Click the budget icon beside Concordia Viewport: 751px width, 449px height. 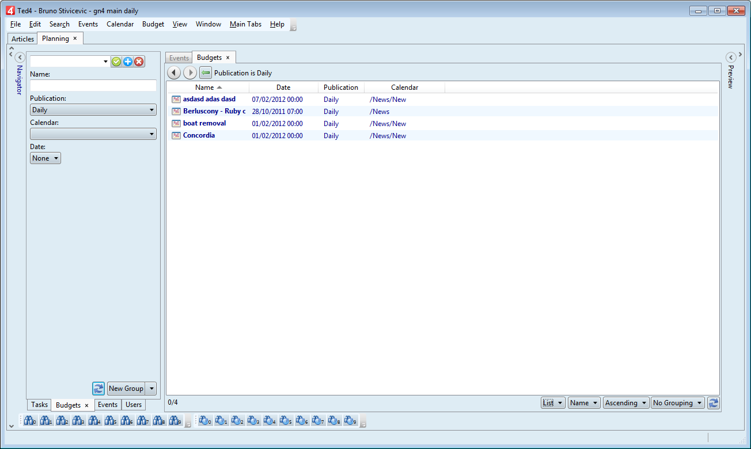[176, 136]
